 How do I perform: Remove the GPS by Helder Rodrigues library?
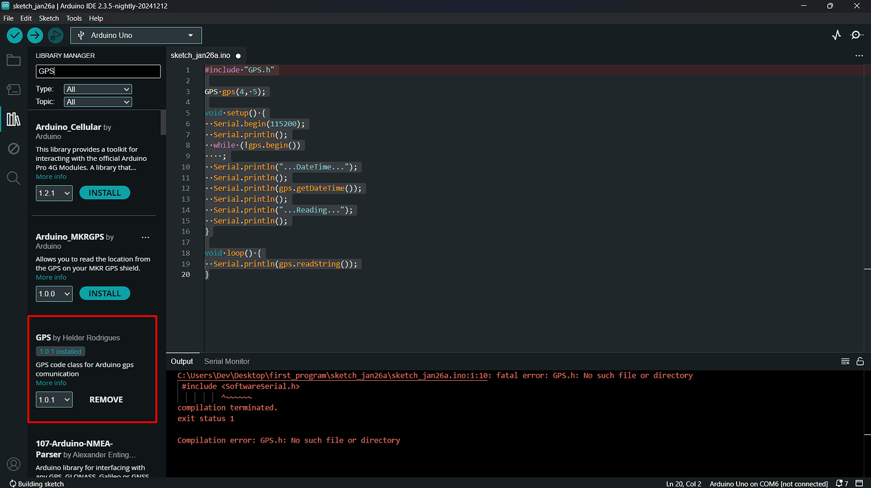tap(105, 399)
